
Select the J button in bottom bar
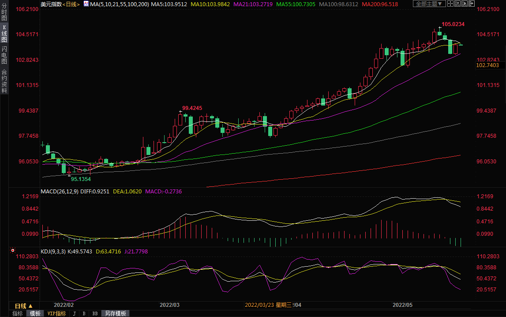(74, 313)
